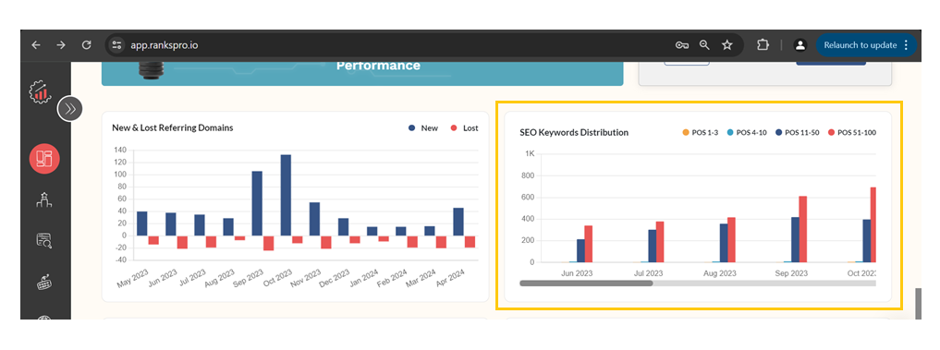This screenshot has width=940, height=350.
Task: Click the page vertical scrollbar thumb
Action: click(918, 304)
